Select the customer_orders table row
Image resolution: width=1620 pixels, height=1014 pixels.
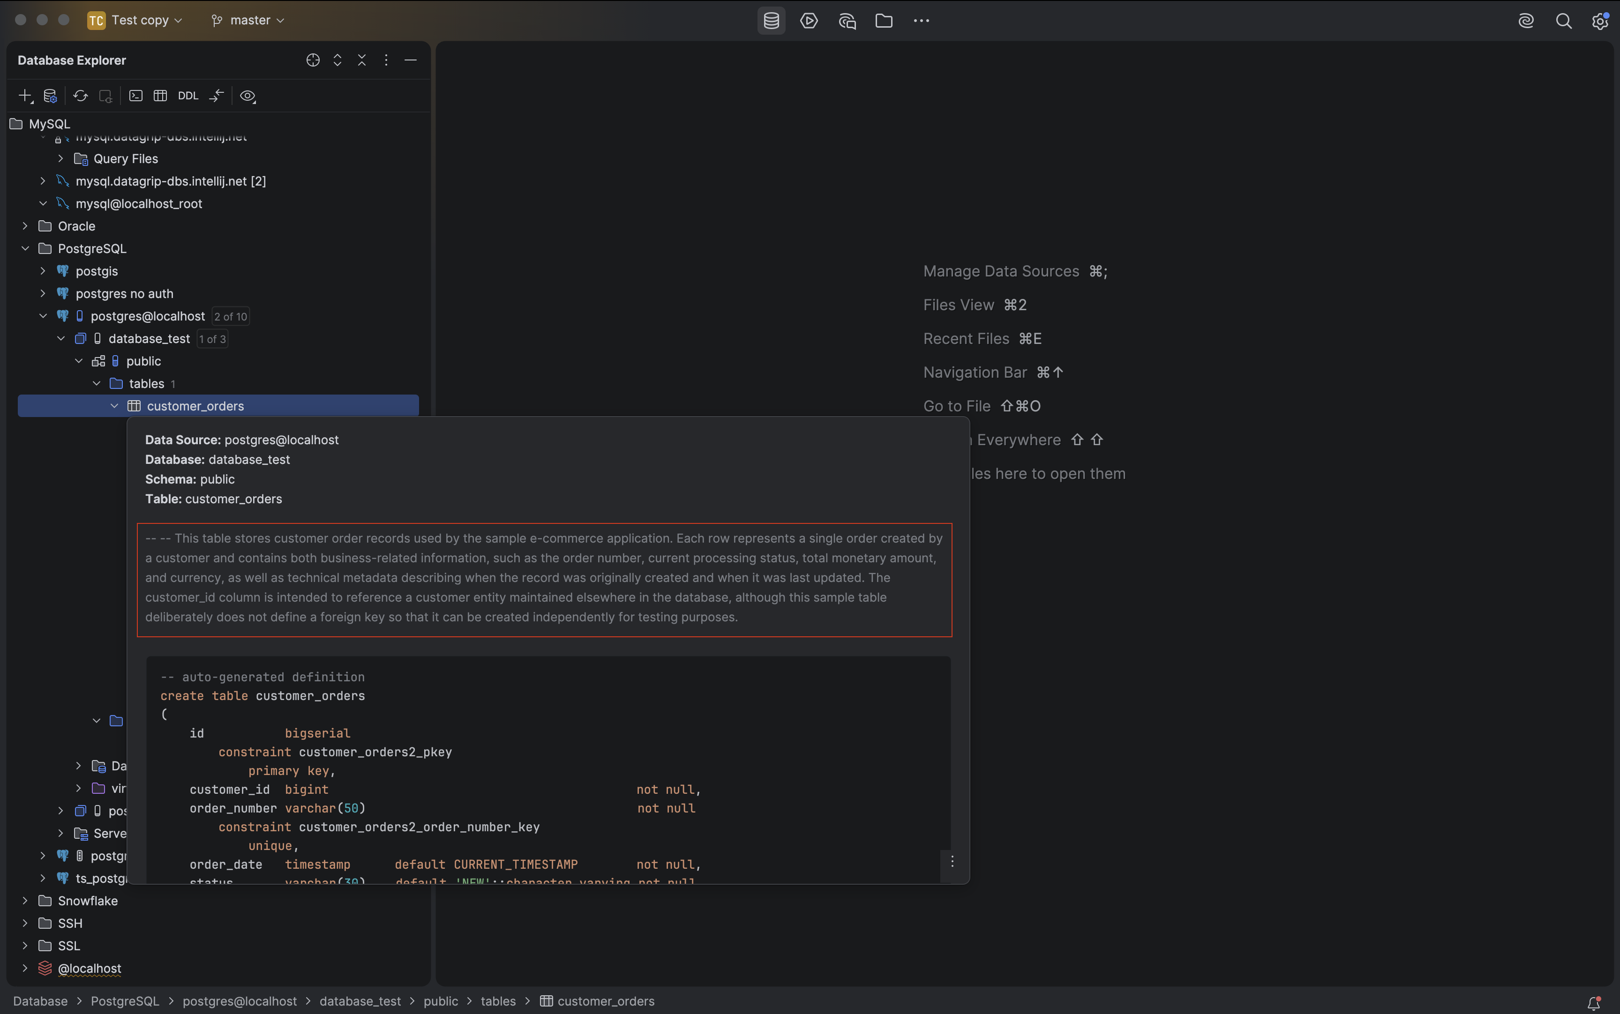[218, 406]
